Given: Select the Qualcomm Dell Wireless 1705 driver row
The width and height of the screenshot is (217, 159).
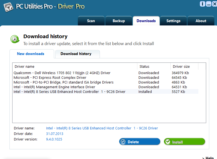Looking at the screenshot, I should (62, 73).
